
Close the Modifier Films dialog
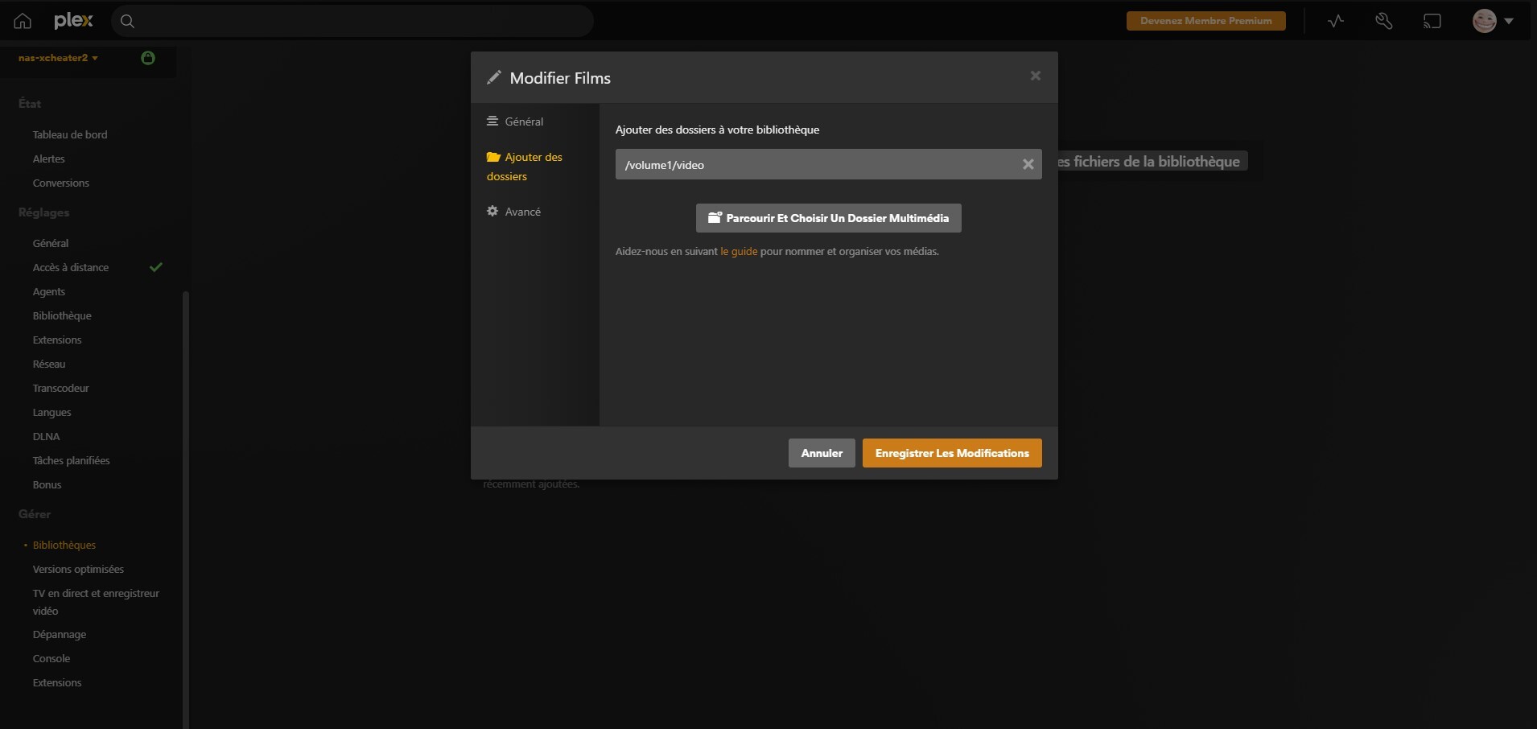pos(1036,76)
